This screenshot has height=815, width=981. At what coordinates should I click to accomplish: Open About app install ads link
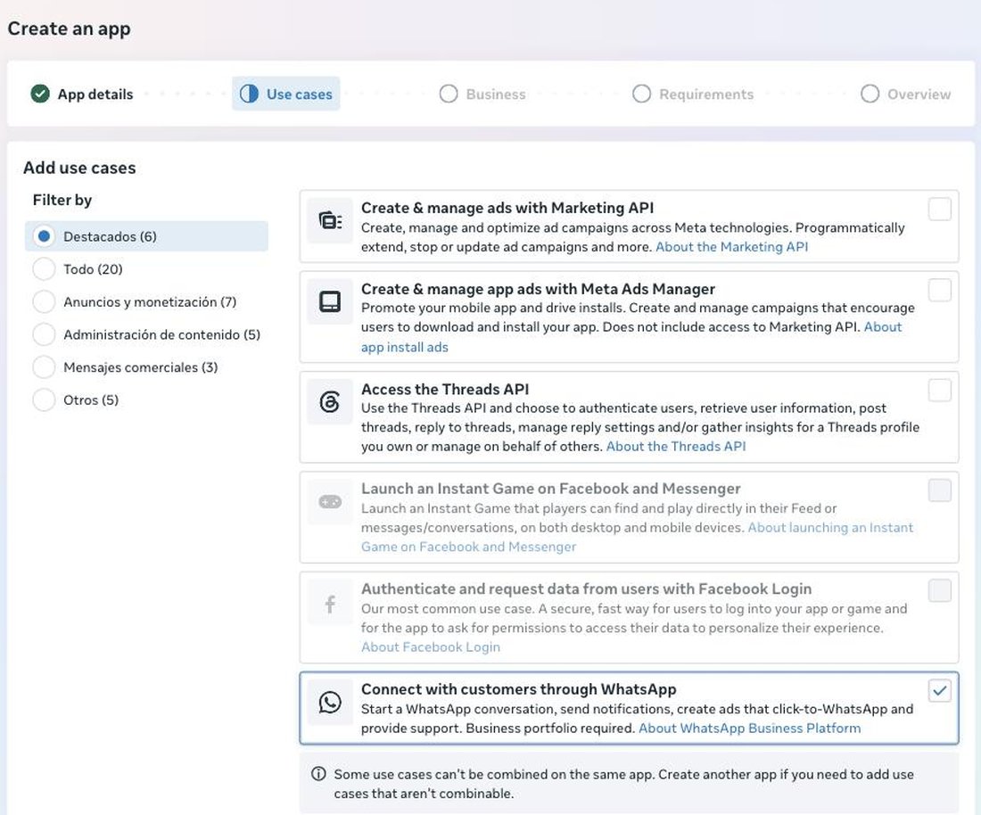tap(405, 347)
